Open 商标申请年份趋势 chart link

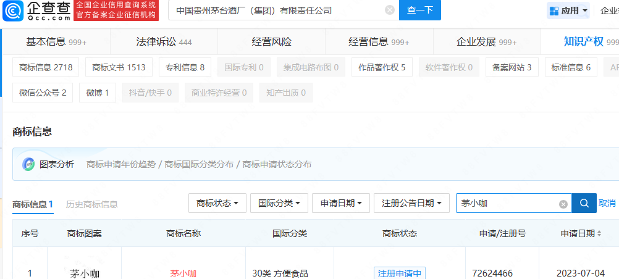coord(121,164)
